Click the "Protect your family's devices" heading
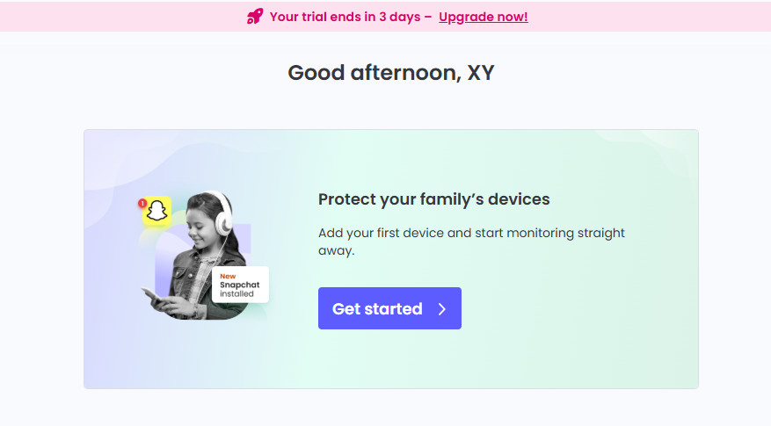The width and height of the screenshot is (771, 426). pyautogui.click(x=433, y=199)
